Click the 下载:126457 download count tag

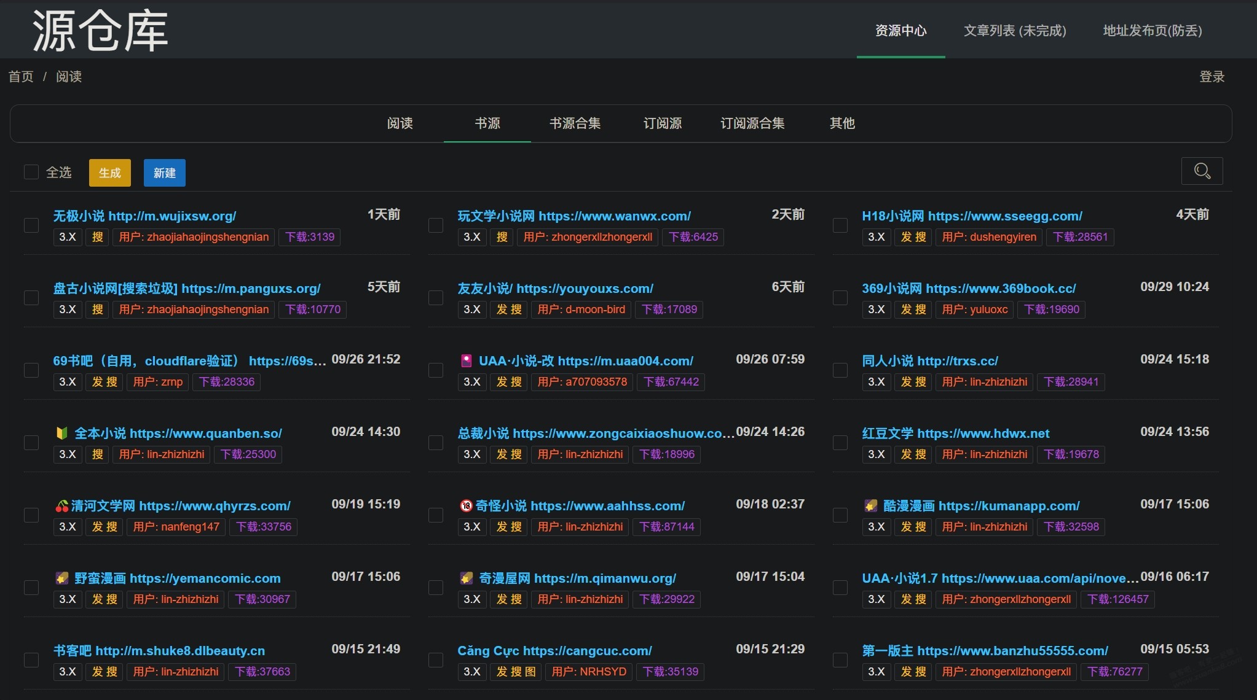tap(1117, 599)
